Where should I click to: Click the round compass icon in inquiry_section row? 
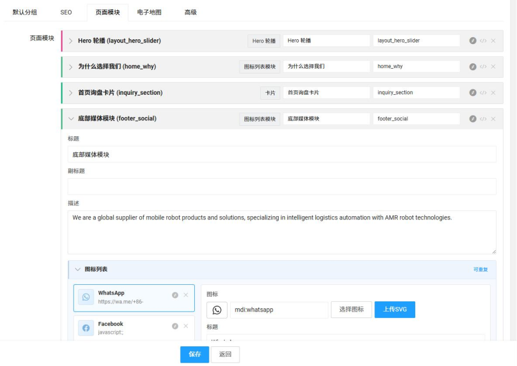tap(473, 93)
